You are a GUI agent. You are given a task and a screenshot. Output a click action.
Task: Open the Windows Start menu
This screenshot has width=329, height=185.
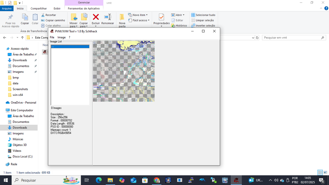pyautogui.click(x=6, y=180)
